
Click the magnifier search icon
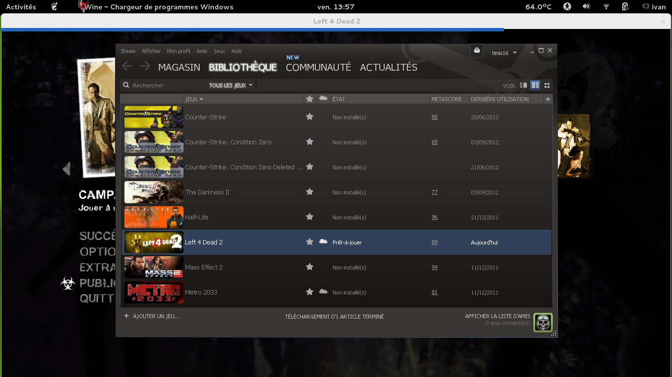point(126,85)
